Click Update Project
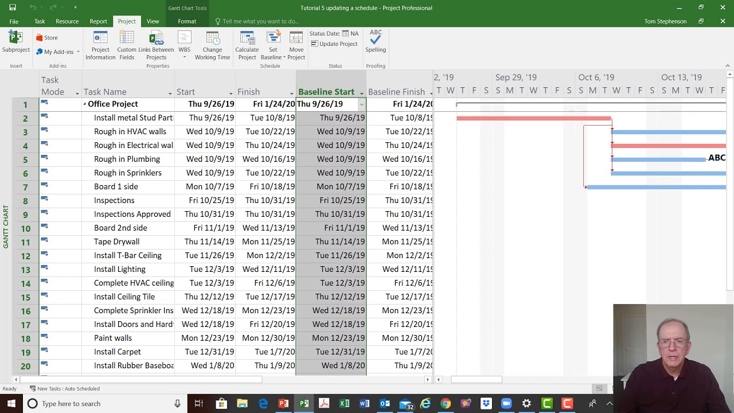Screen dimensions: 734x413 point(334,44)
